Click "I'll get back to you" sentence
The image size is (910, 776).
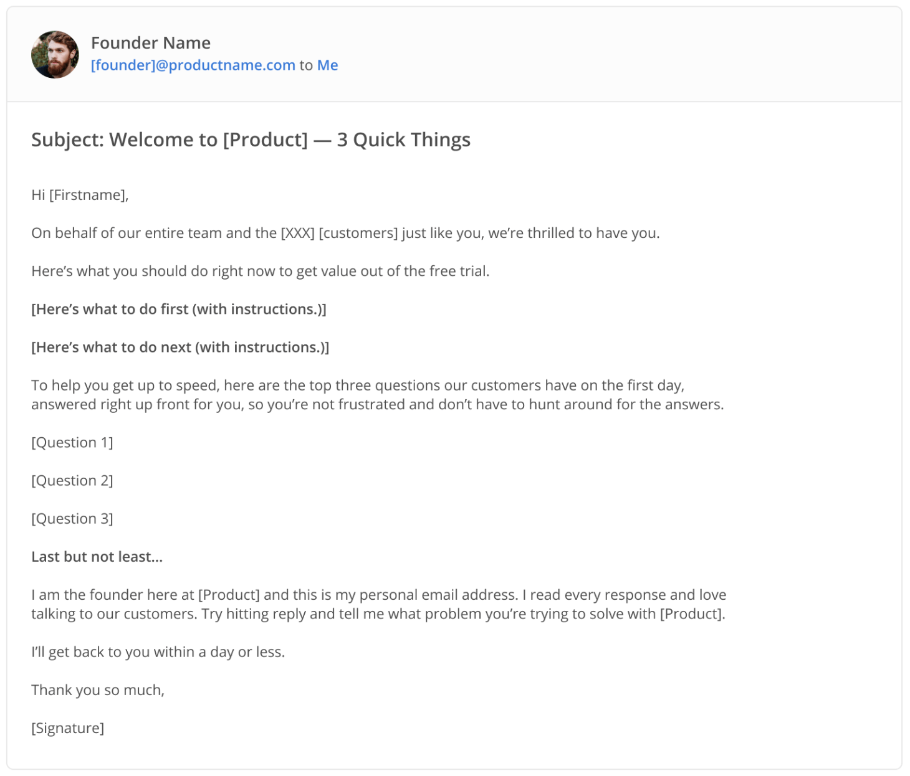[x=158, y=652]
